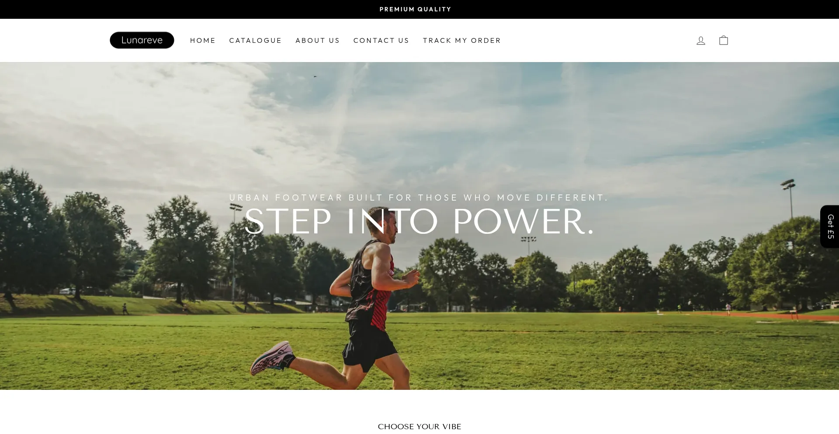Open the Catalogue menu item
This screenshot has width=839, height=434.
coord(256,41)
